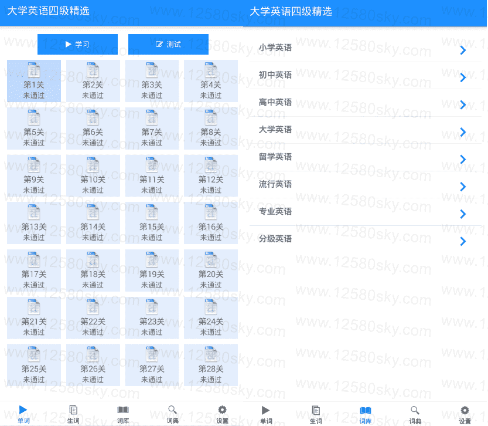Image resolution: width=488 pixels, height=426 pixels.
Task: Expand the 大学英语 category arrow
Action: pyautogui.click(x=463, y=132)
